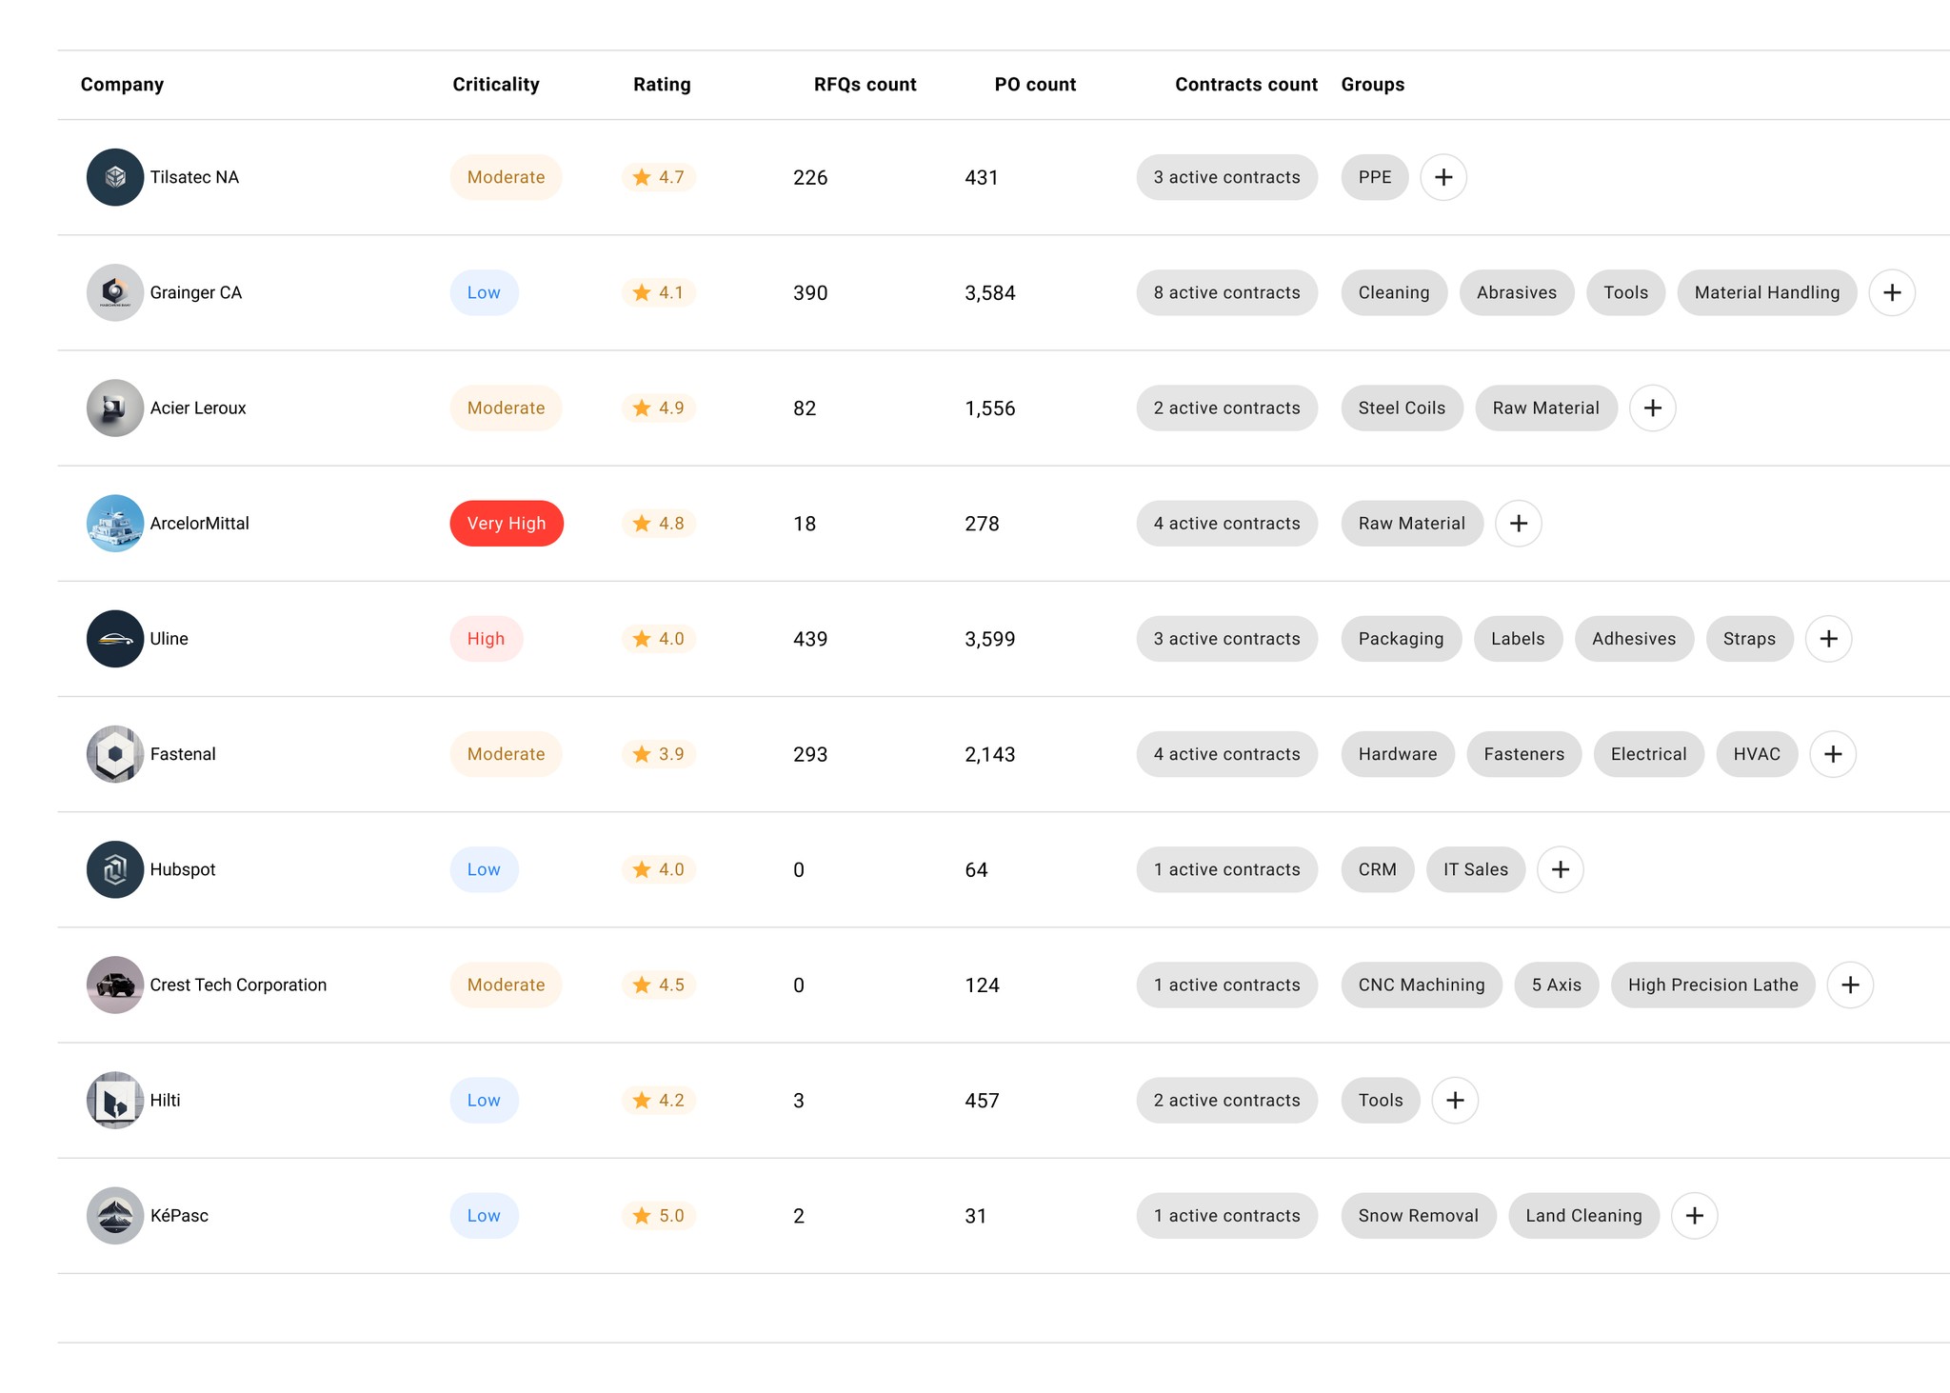Open Crest Tech Corporation car logo avatar
Image resolution: width=1950 pixels, height=1393 pixels.
click(115, 985)
